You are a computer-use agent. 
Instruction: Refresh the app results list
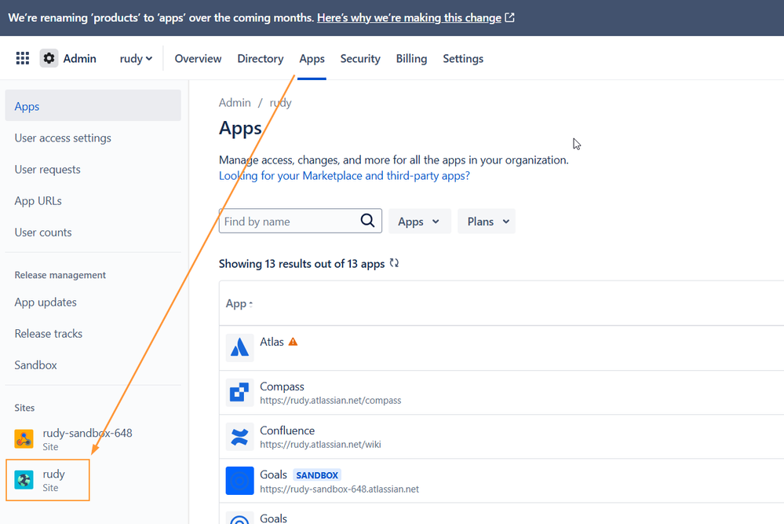coord(394,263)
